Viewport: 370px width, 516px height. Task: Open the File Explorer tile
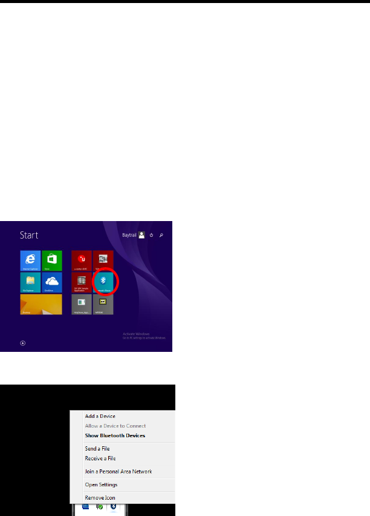30,282
